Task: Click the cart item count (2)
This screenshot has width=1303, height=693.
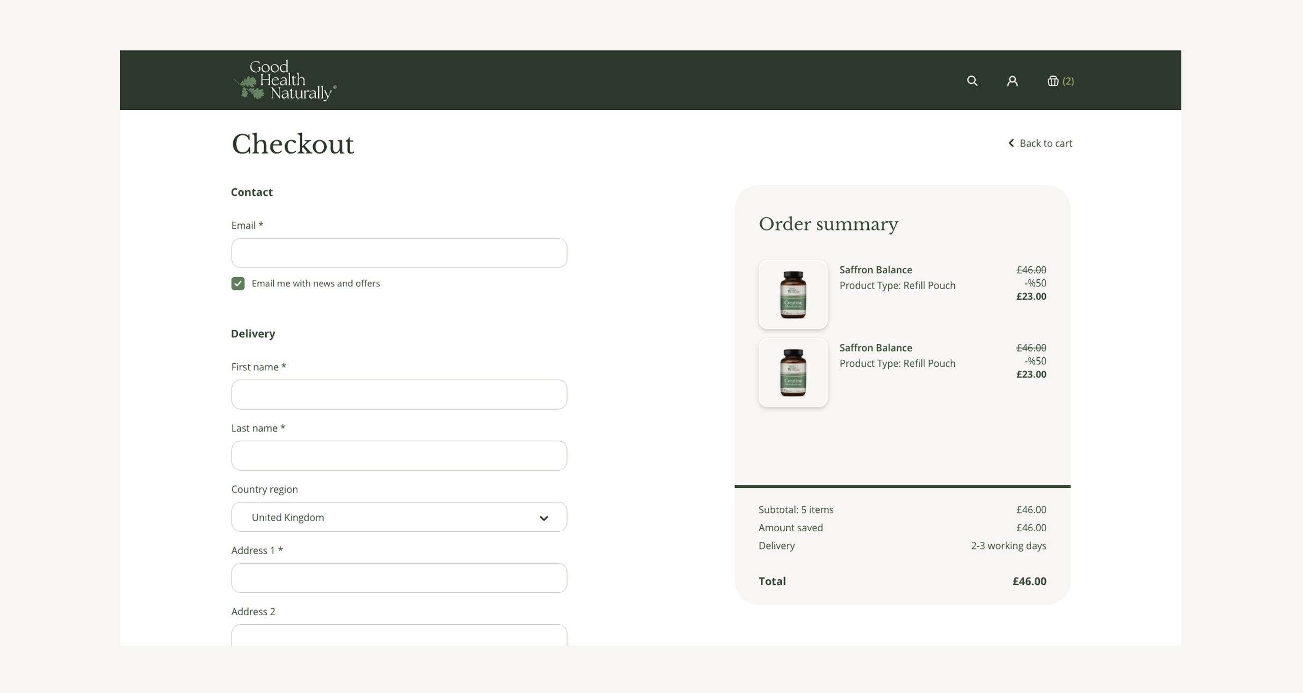Action: [1068, 81]
